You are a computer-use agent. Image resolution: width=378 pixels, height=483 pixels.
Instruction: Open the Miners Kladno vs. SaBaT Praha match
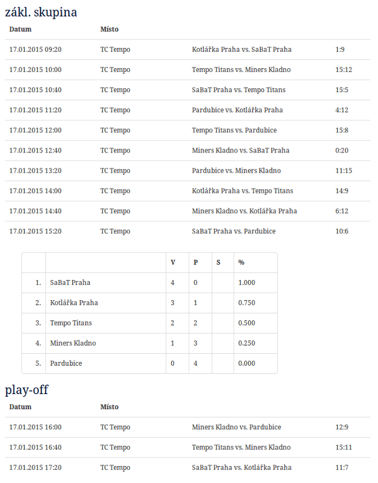point(240,150)
